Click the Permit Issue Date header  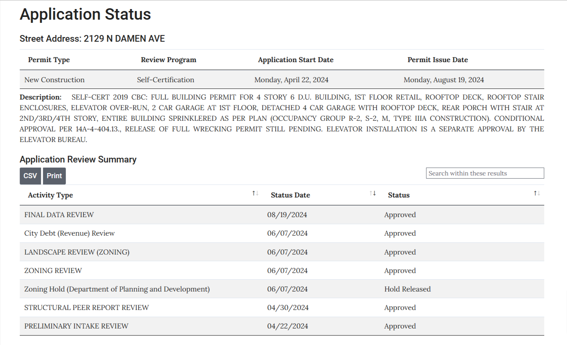[x=438, y=60]
